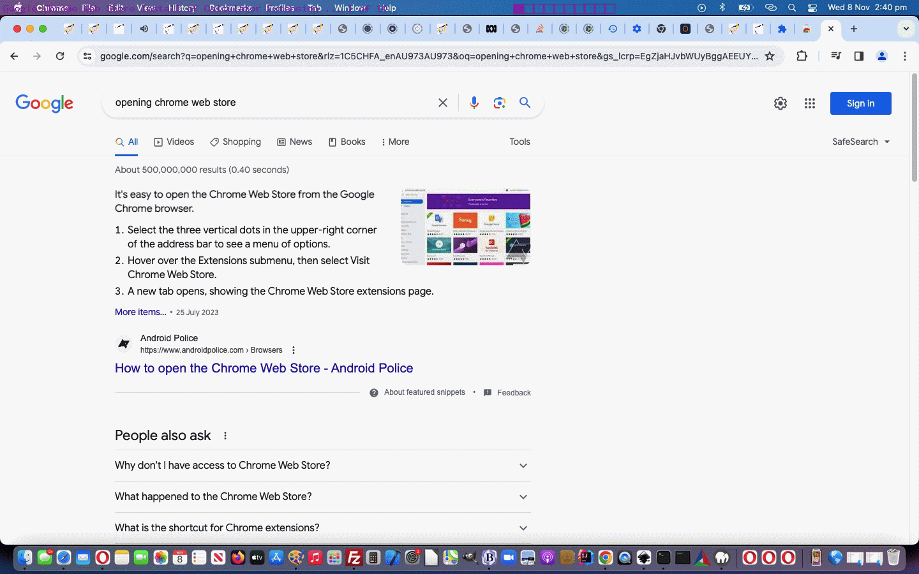Open Google quick settings gear
Screen dimensions: 919x574
click(781, 103)
